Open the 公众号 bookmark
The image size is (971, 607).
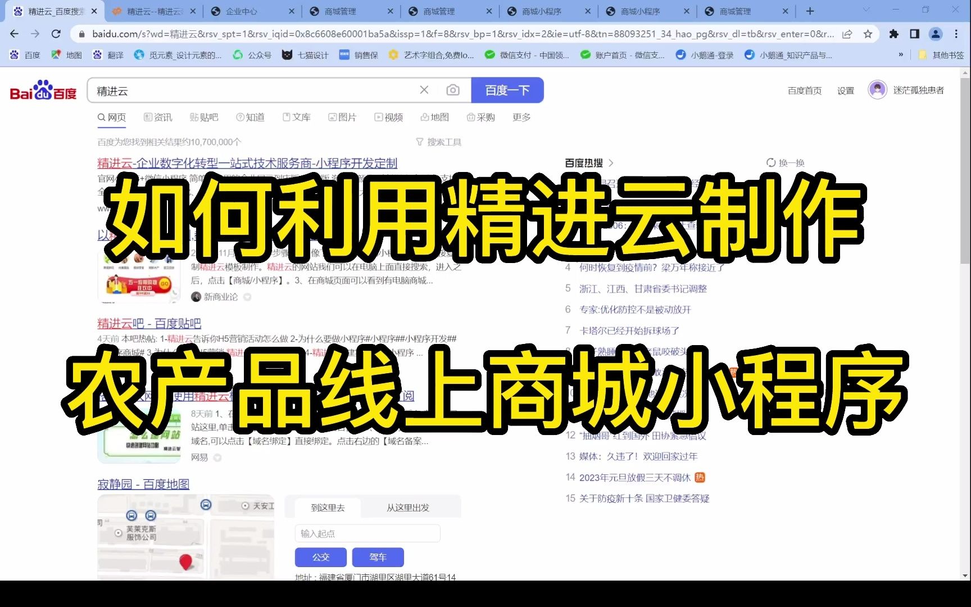(252, 55)
